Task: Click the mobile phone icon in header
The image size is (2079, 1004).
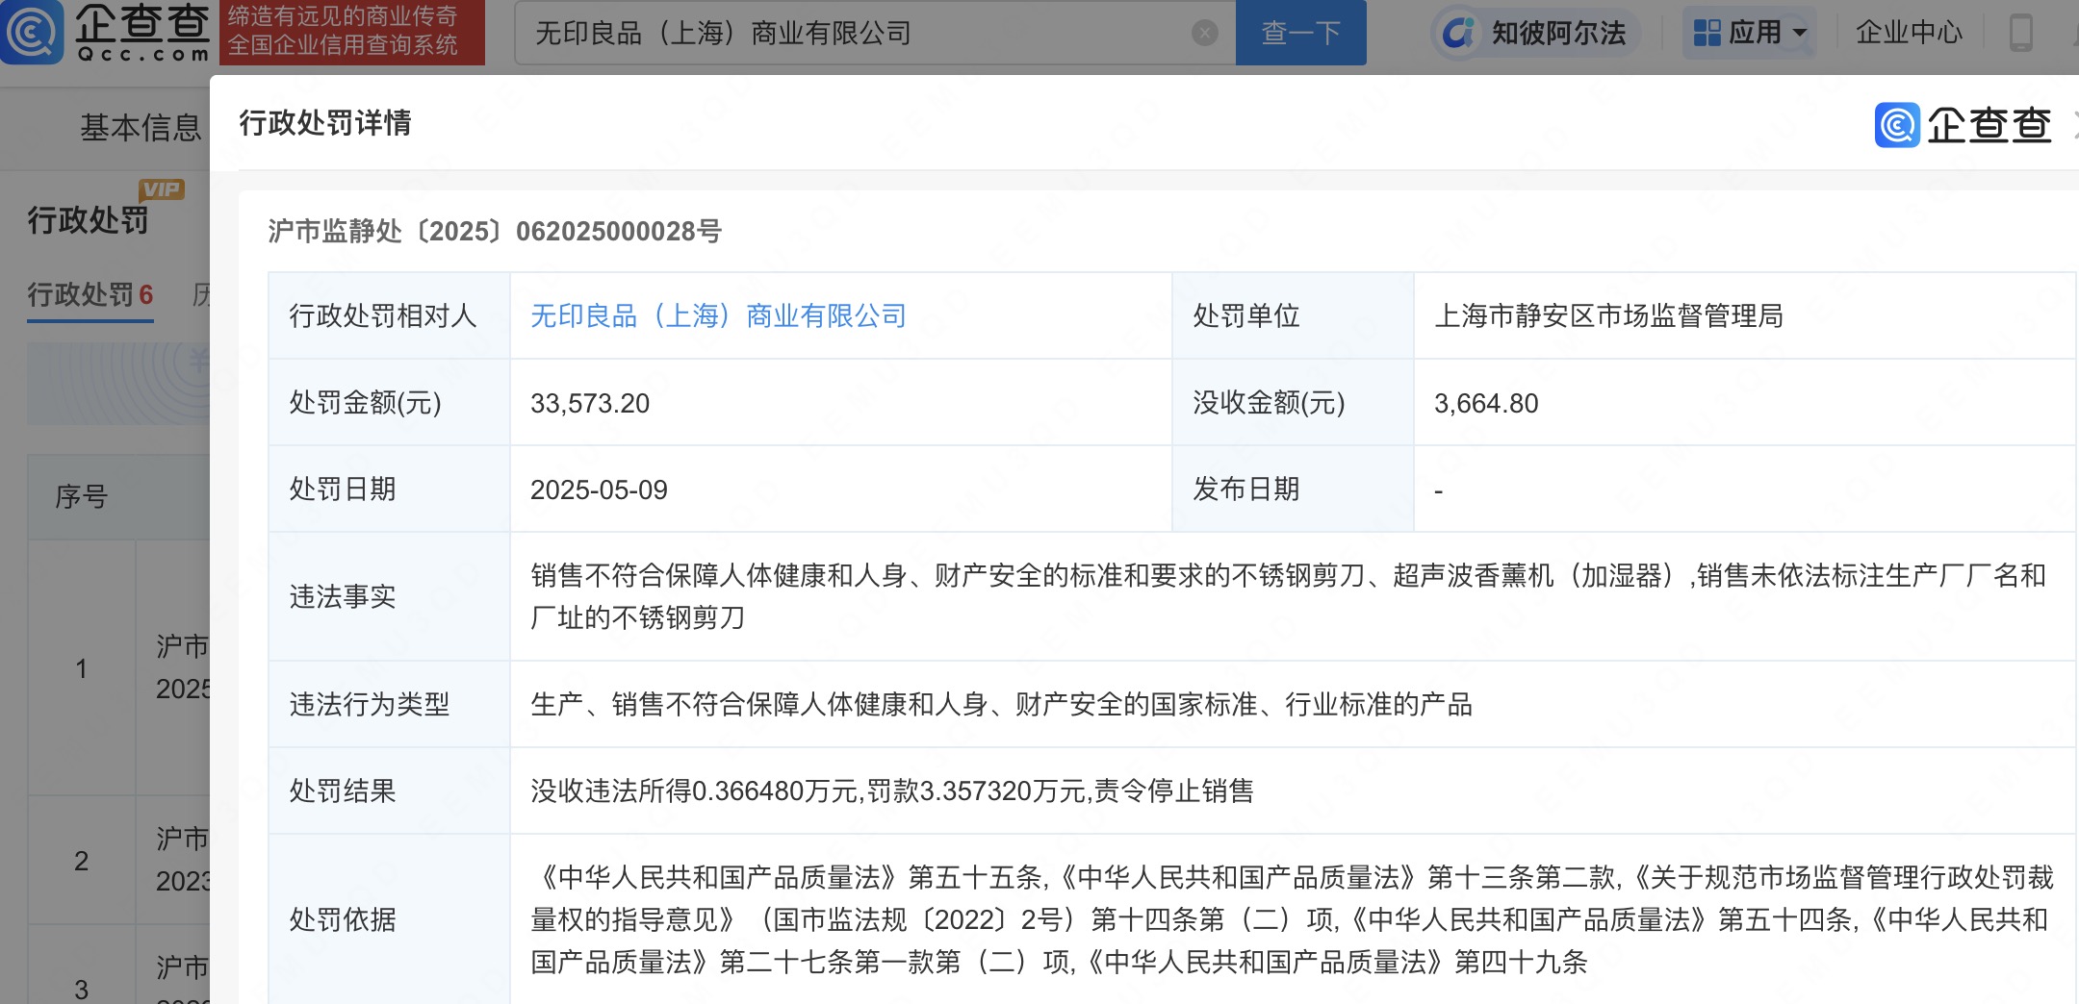Action: (2020, 34)
